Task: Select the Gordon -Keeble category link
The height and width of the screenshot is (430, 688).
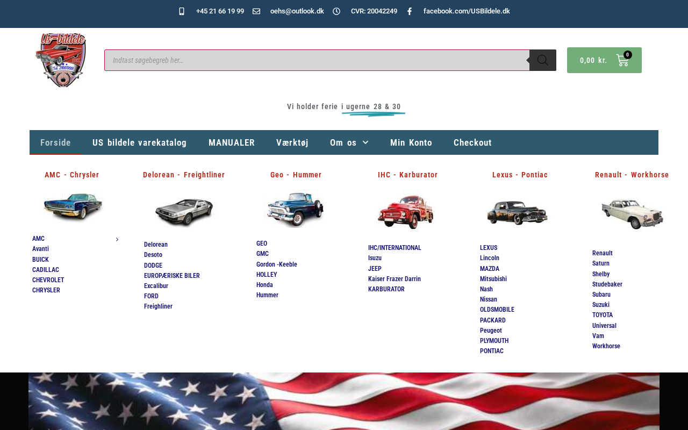Action: click(277, 264)
